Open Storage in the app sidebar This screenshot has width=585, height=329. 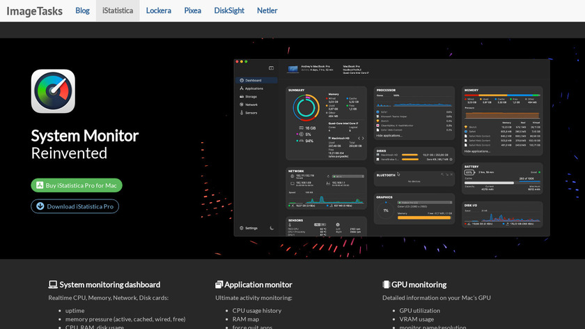[x=250, y=96]
